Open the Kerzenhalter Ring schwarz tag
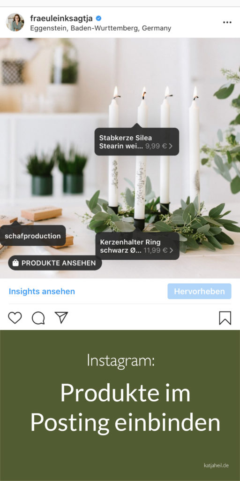This screenshot has height=481, width=240. click(x=137, y=246)
